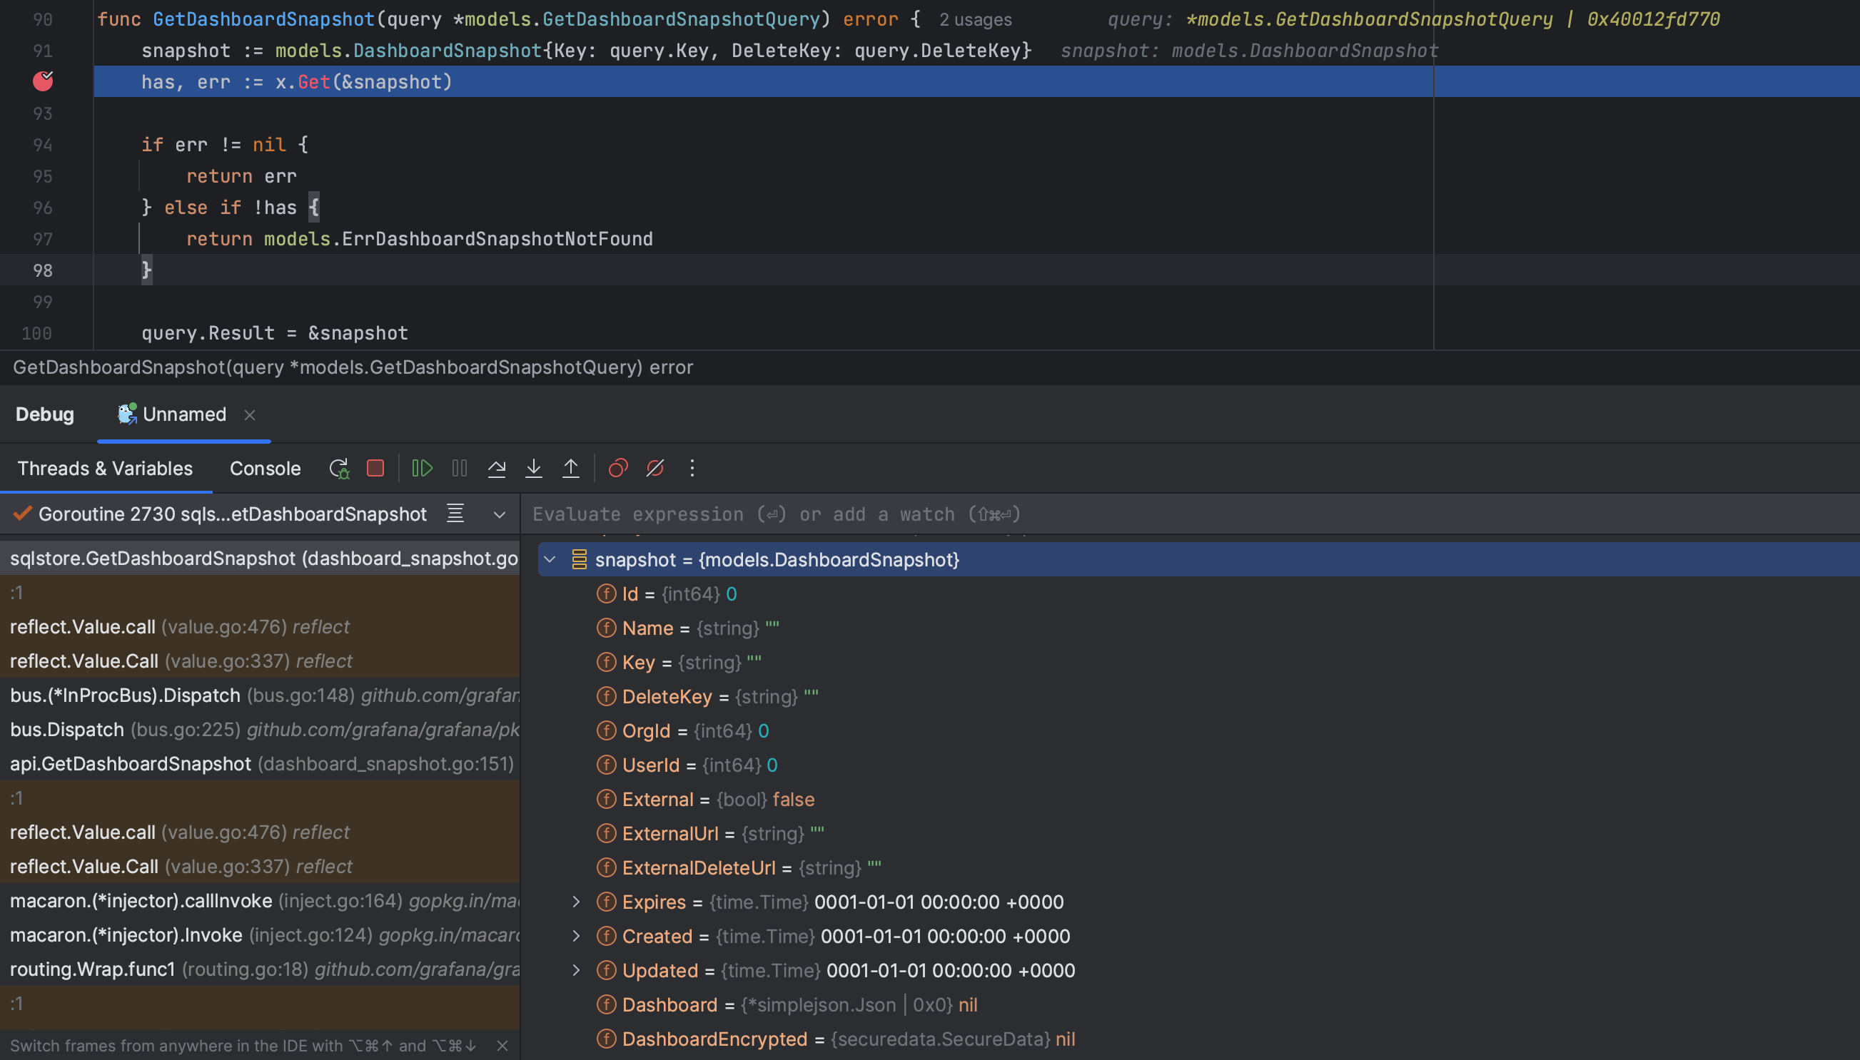Toggle hiding library frames in frames list
This screenshot has height=1060, width=1860.
tap(454, 514)
